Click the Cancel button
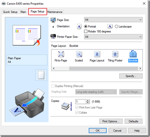150x137 pixels. pos(117,131)
